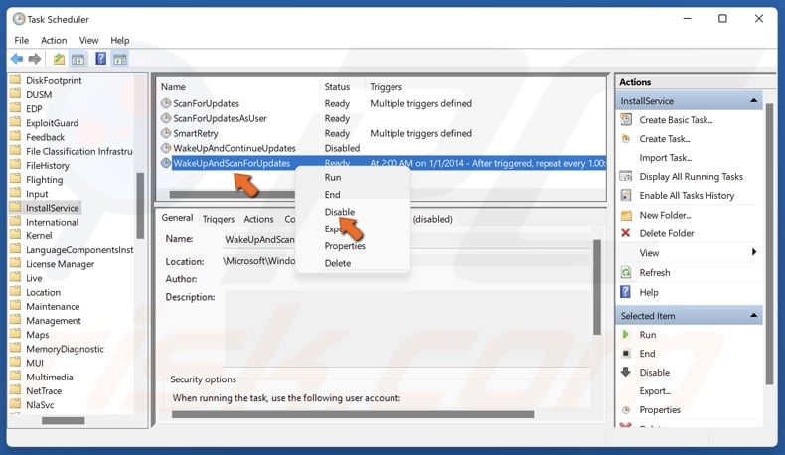This screenshot has width=785, height=455.
Task: Click the folder tree vertical scrollbar
Action: (x=140, y=206)
